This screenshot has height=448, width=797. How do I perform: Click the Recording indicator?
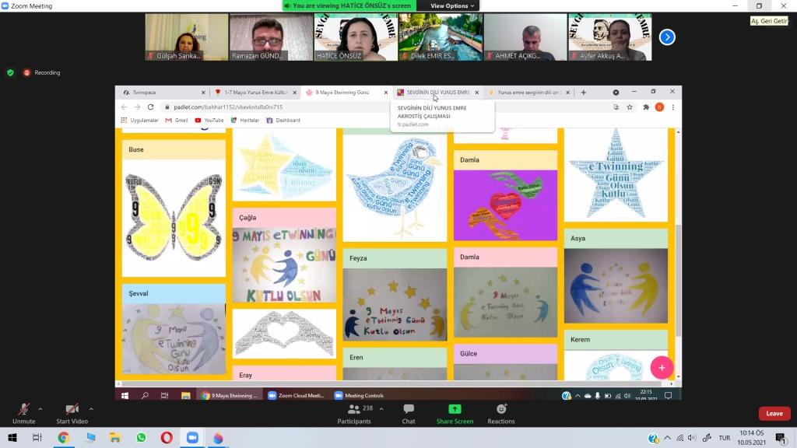tap(42, 72)
